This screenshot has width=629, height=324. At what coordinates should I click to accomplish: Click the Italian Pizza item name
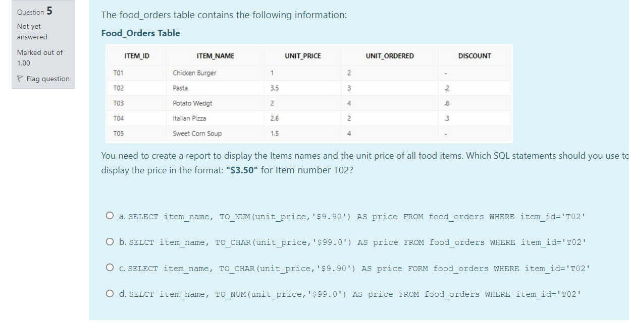[x=189, y=118]
